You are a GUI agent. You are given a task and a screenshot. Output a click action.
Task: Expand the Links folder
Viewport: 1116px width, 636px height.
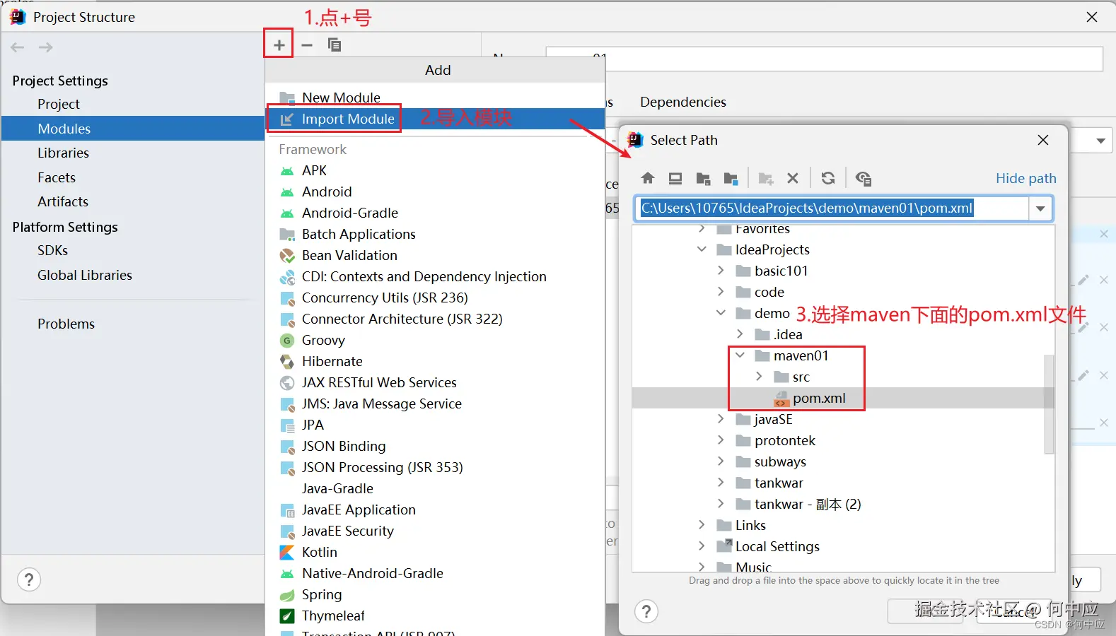coord(702,525)
